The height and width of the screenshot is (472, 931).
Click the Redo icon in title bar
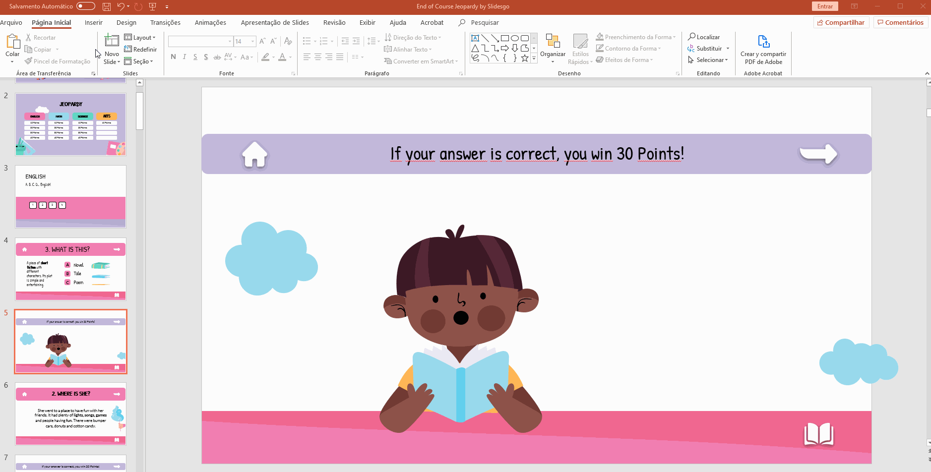pos(138,6)
